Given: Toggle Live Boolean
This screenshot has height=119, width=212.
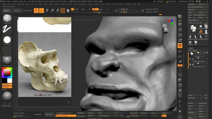Looking at the screenshot, I should pyautogui.click(x=27, y=11).
